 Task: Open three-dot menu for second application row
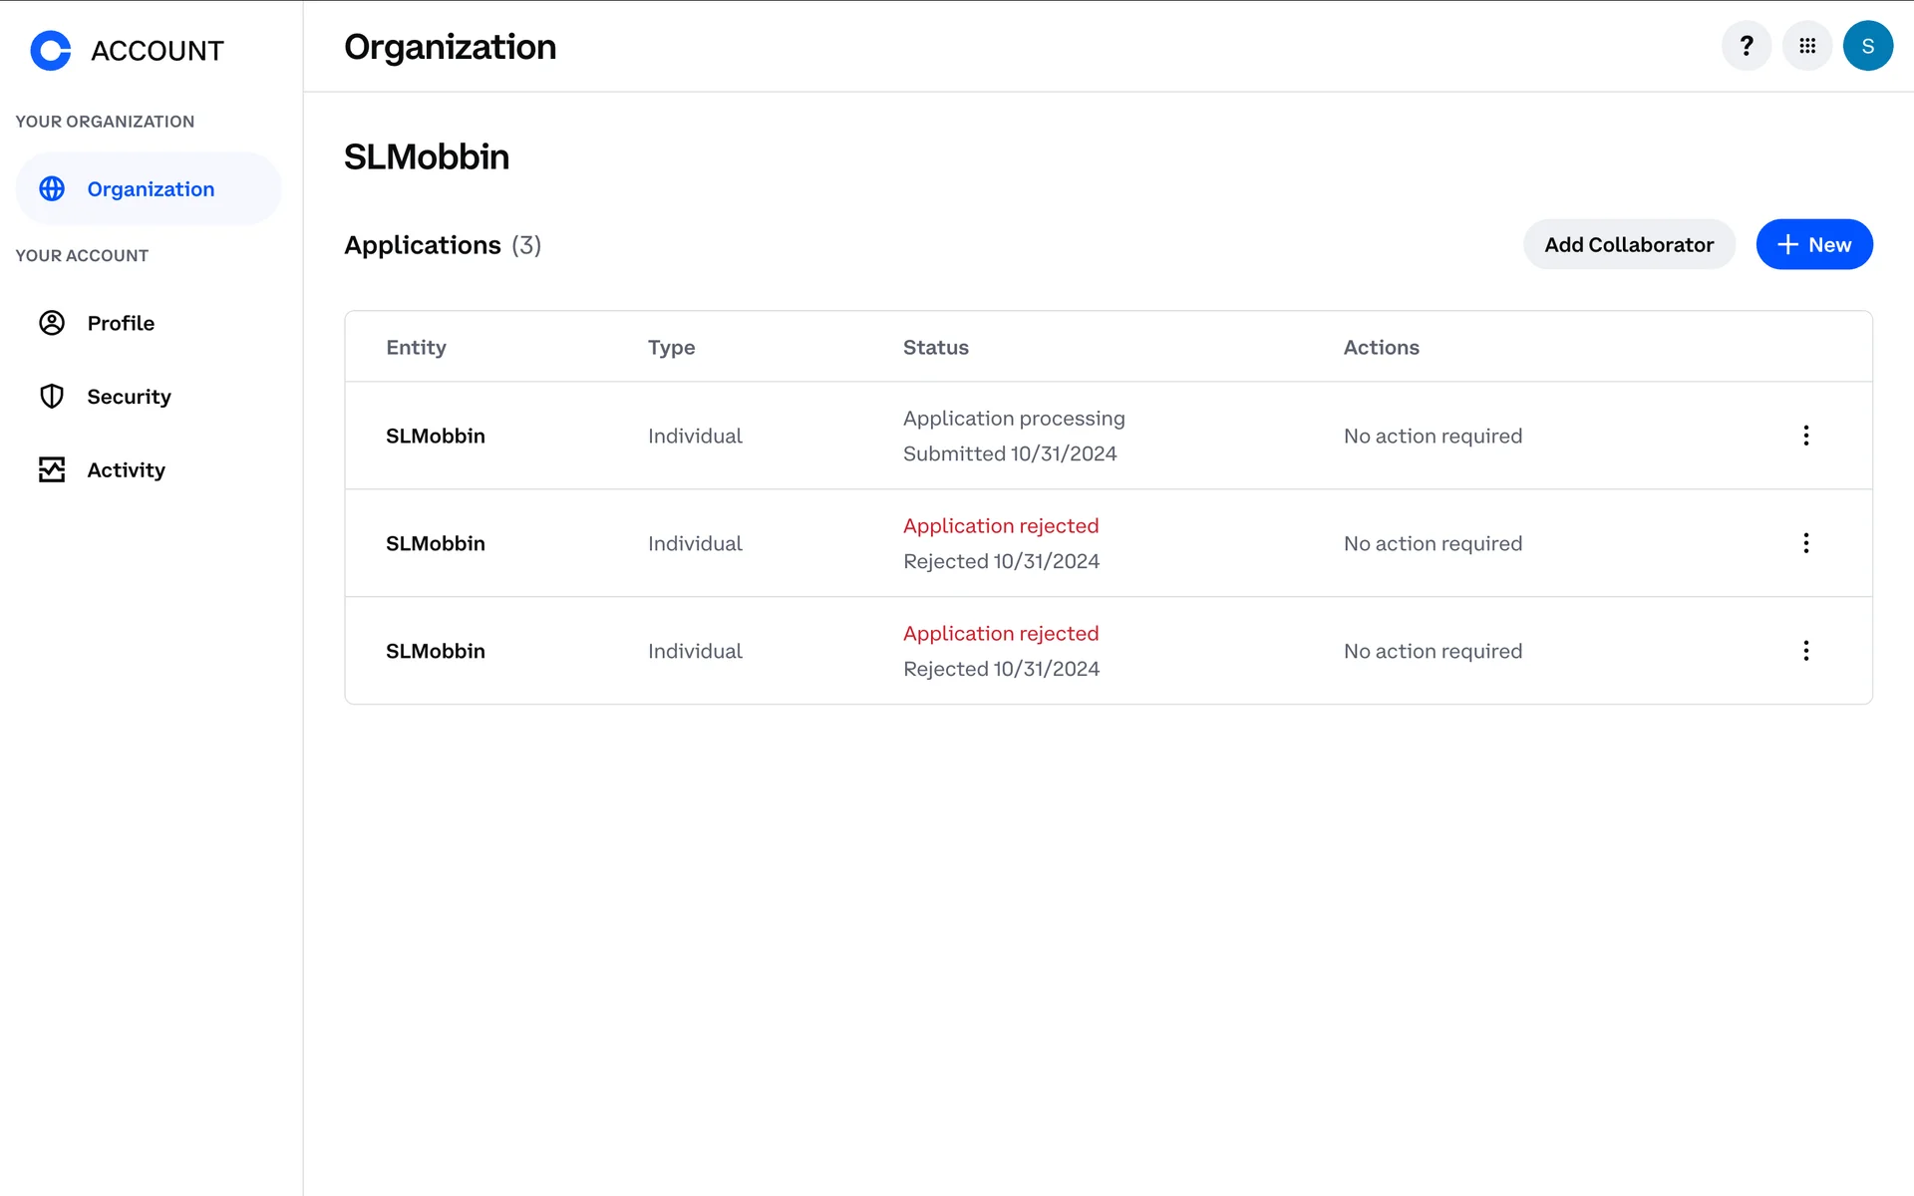(1805, 543)
